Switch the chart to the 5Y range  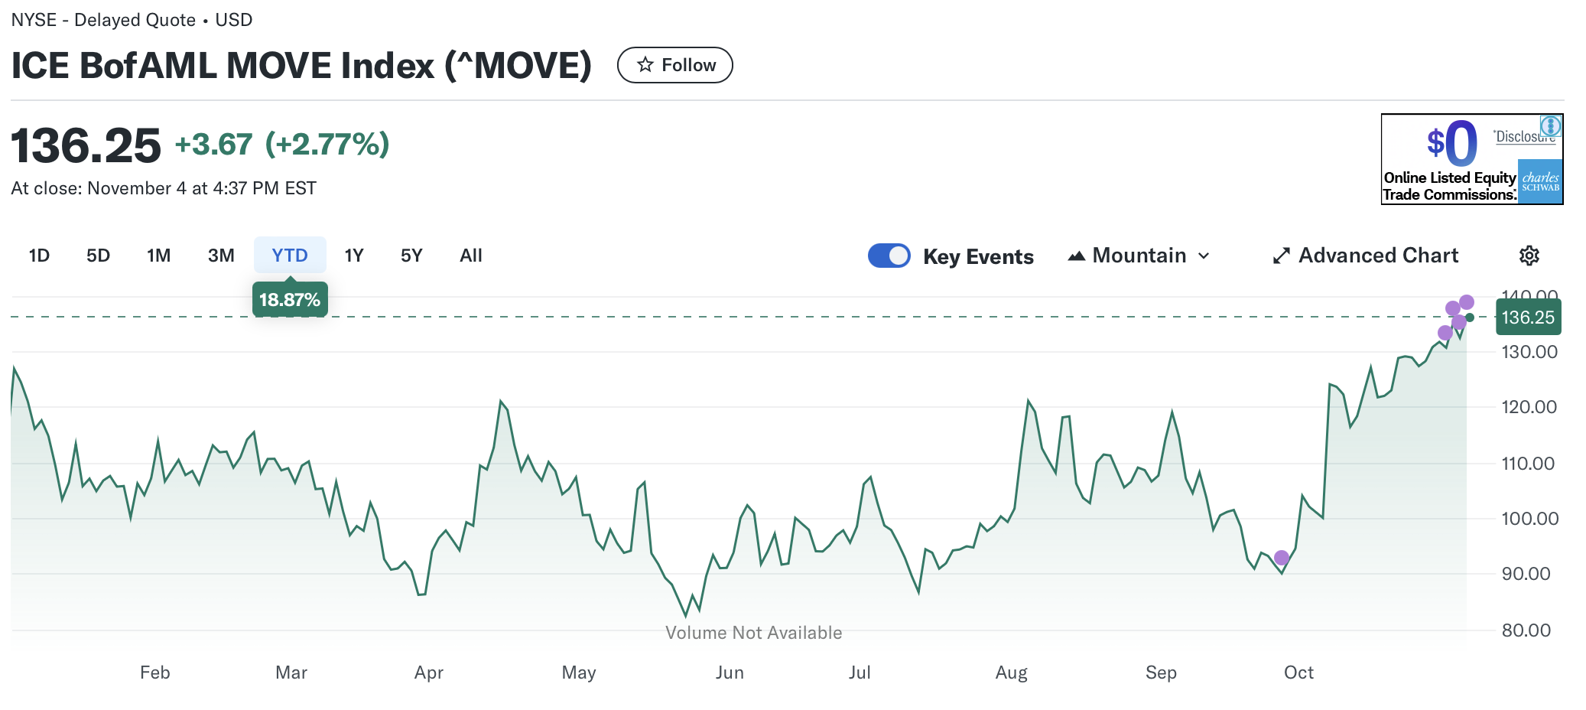pos(411,256)
